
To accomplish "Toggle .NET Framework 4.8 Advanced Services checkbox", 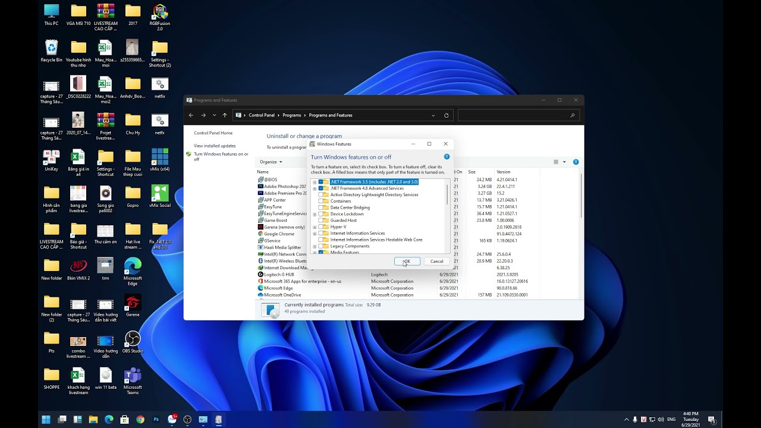I will coord(321,188).
